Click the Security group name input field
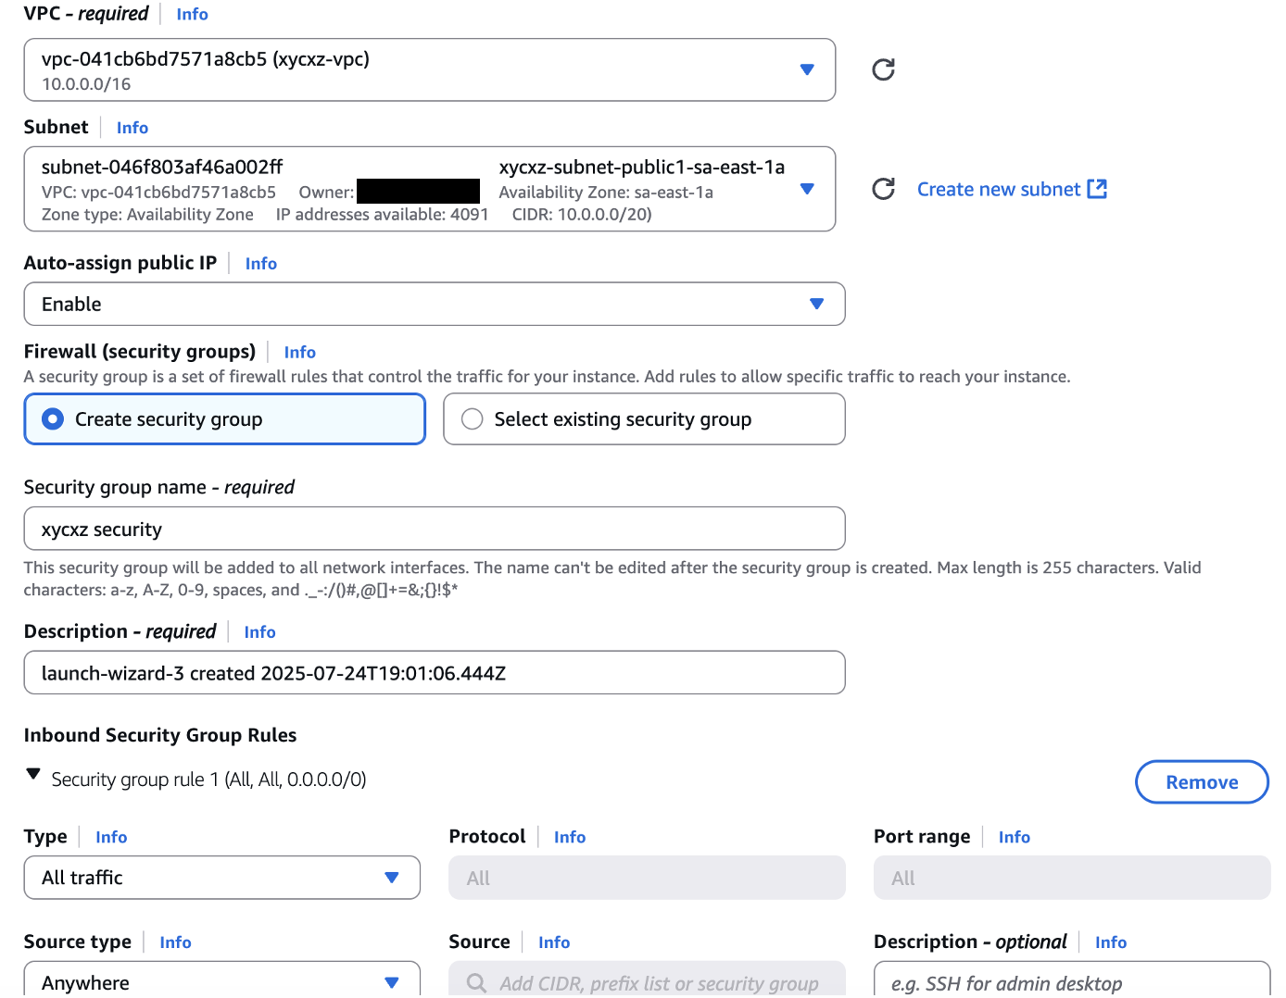 click(x=434, y=529)
